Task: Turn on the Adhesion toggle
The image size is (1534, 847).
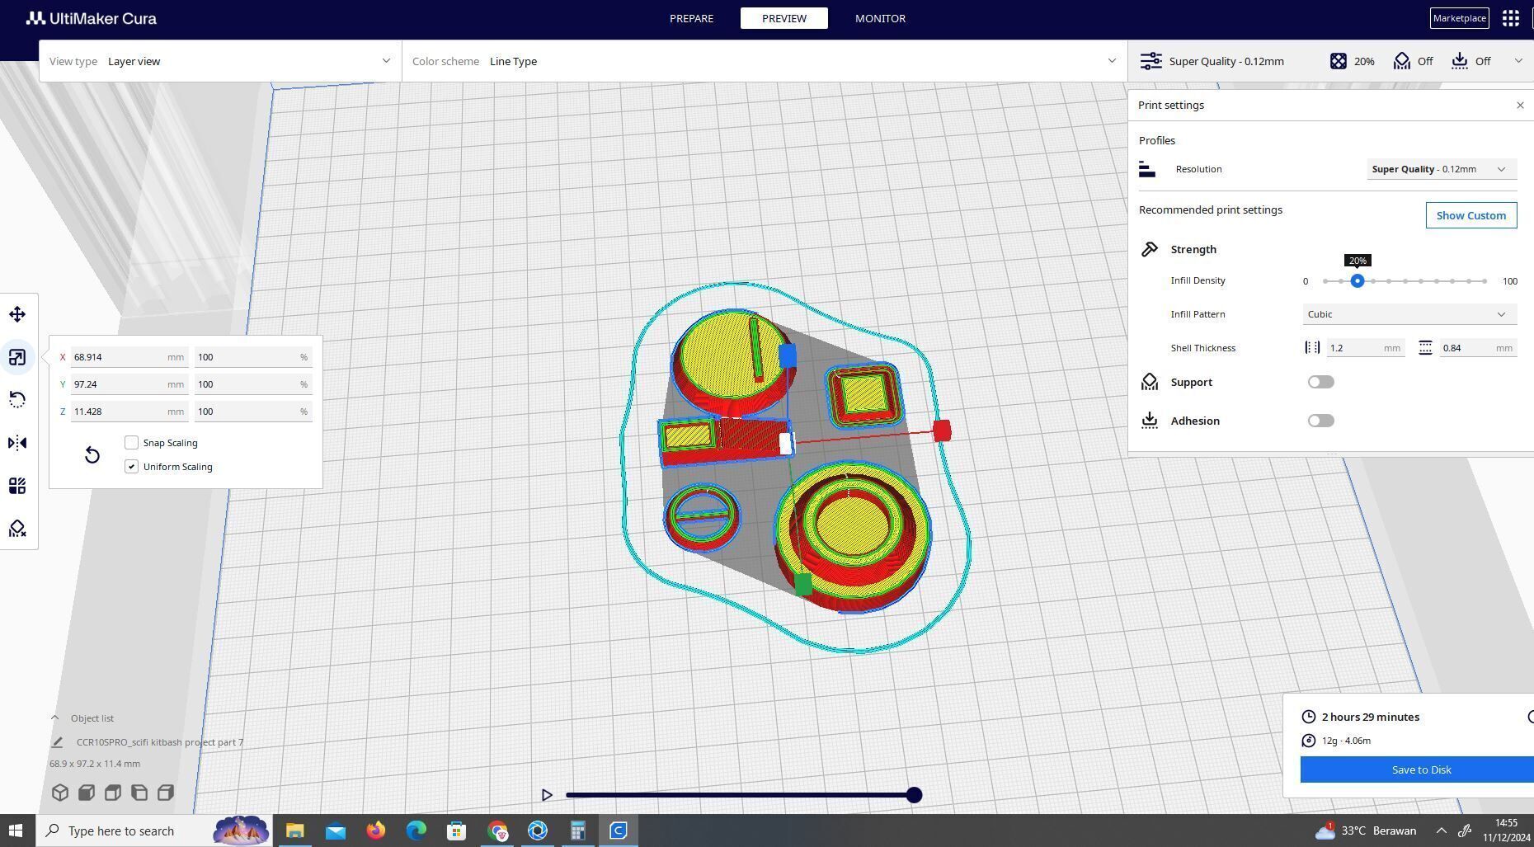Action: tap(1320, 421)
